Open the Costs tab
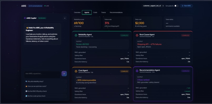This screenshot has height=104, width=212. 95,13
